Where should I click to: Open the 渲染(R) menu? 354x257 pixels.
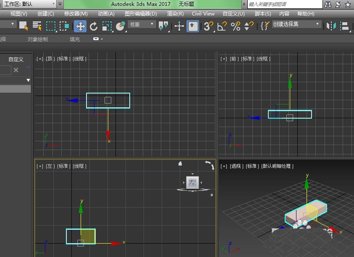[175, 13]
